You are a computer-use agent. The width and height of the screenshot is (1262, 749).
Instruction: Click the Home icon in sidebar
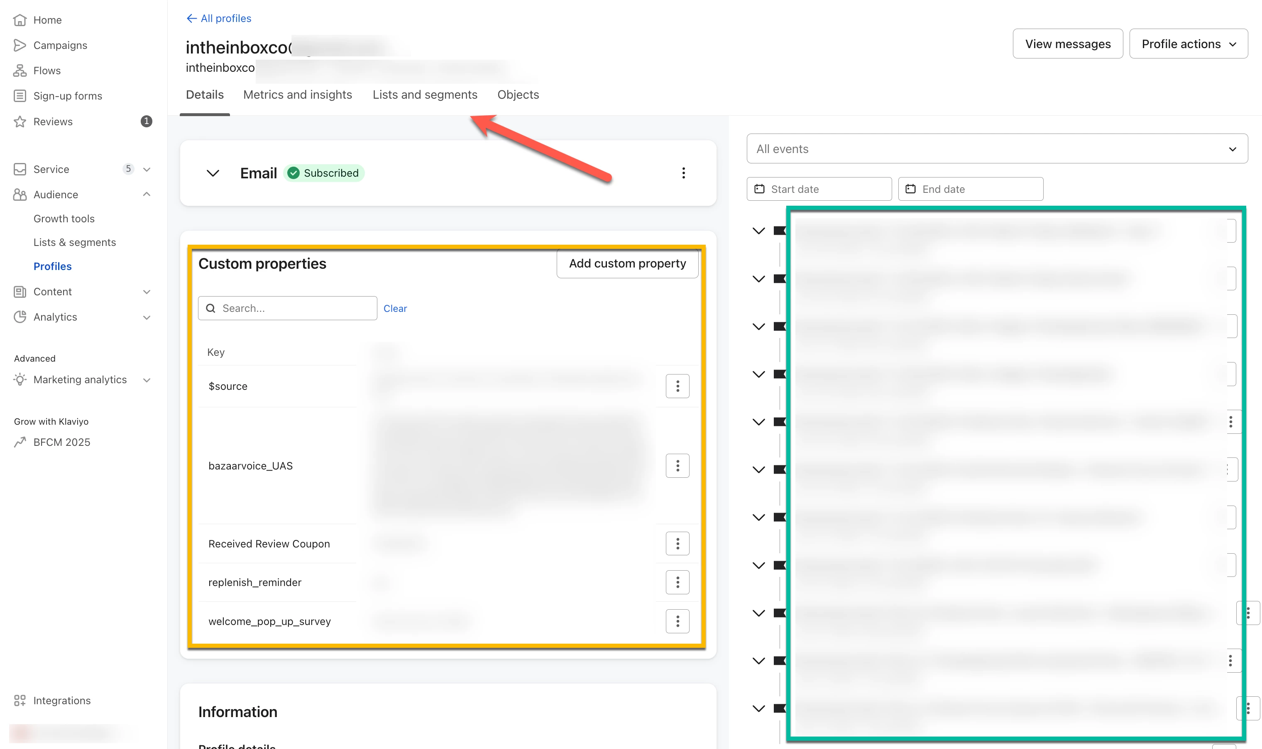tap(20, 20)
